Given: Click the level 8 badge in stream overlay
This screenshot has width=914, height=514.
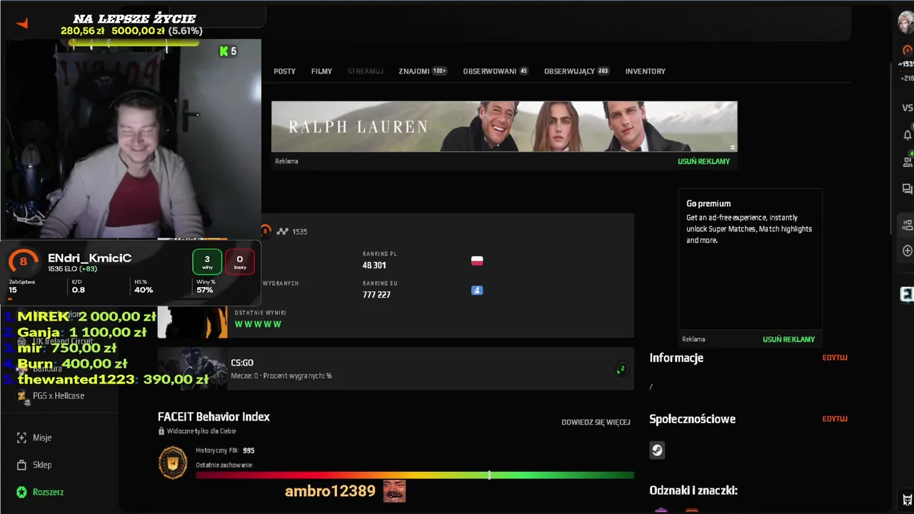Looking at the screenshot, I should coord(23,261).
